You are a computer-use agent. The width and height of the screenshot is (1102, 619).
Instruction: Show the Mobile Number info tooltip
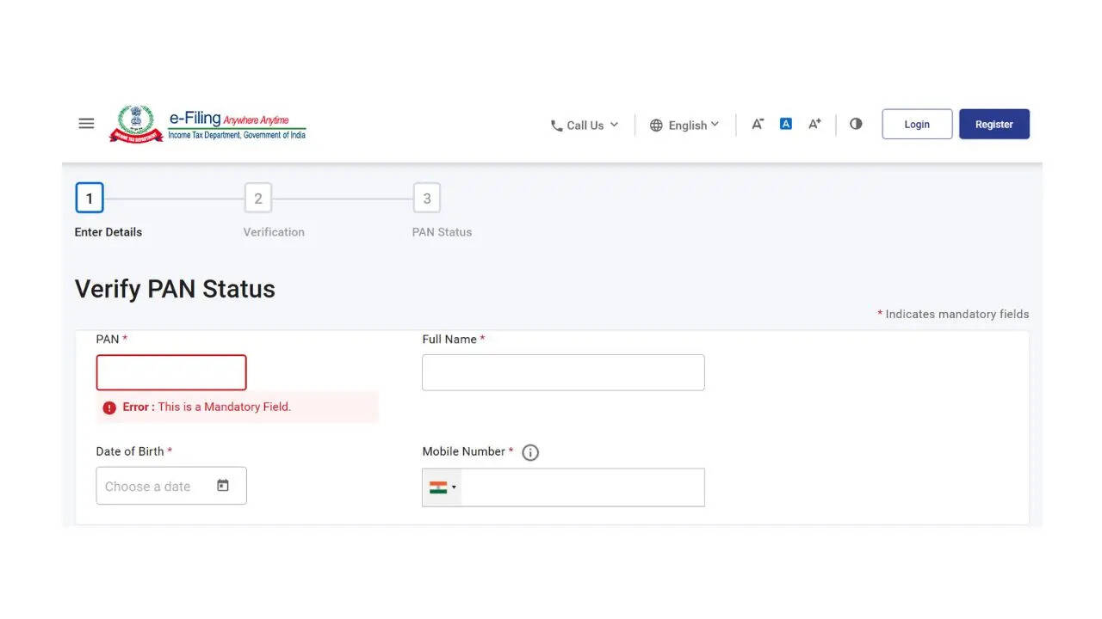pyautogui.click(x=530, y=452)
